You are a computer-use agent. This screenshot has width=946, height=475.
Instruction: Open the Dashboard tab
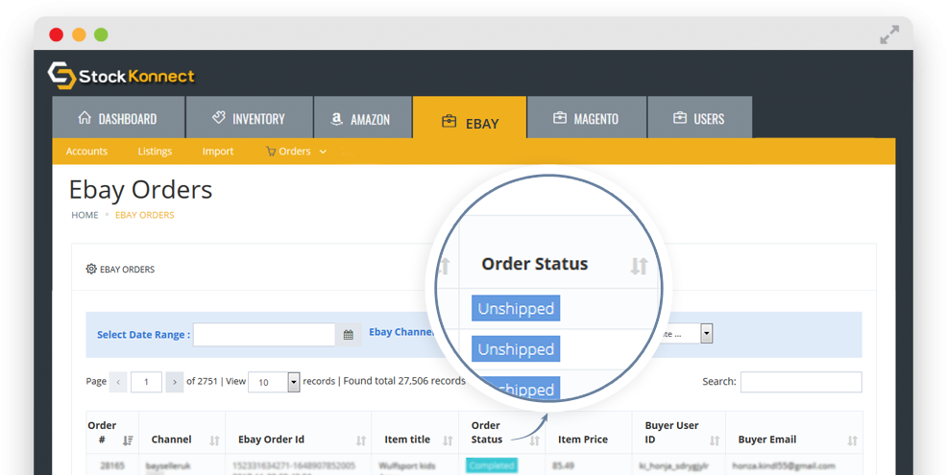point(118,118)
